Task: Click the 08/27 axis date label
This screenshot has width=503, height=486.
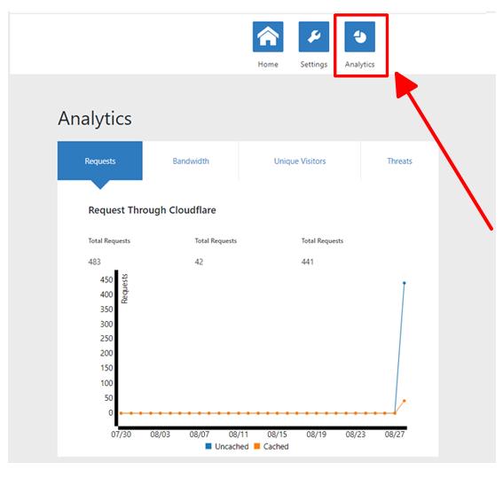Action: click(x=395, y=435)
